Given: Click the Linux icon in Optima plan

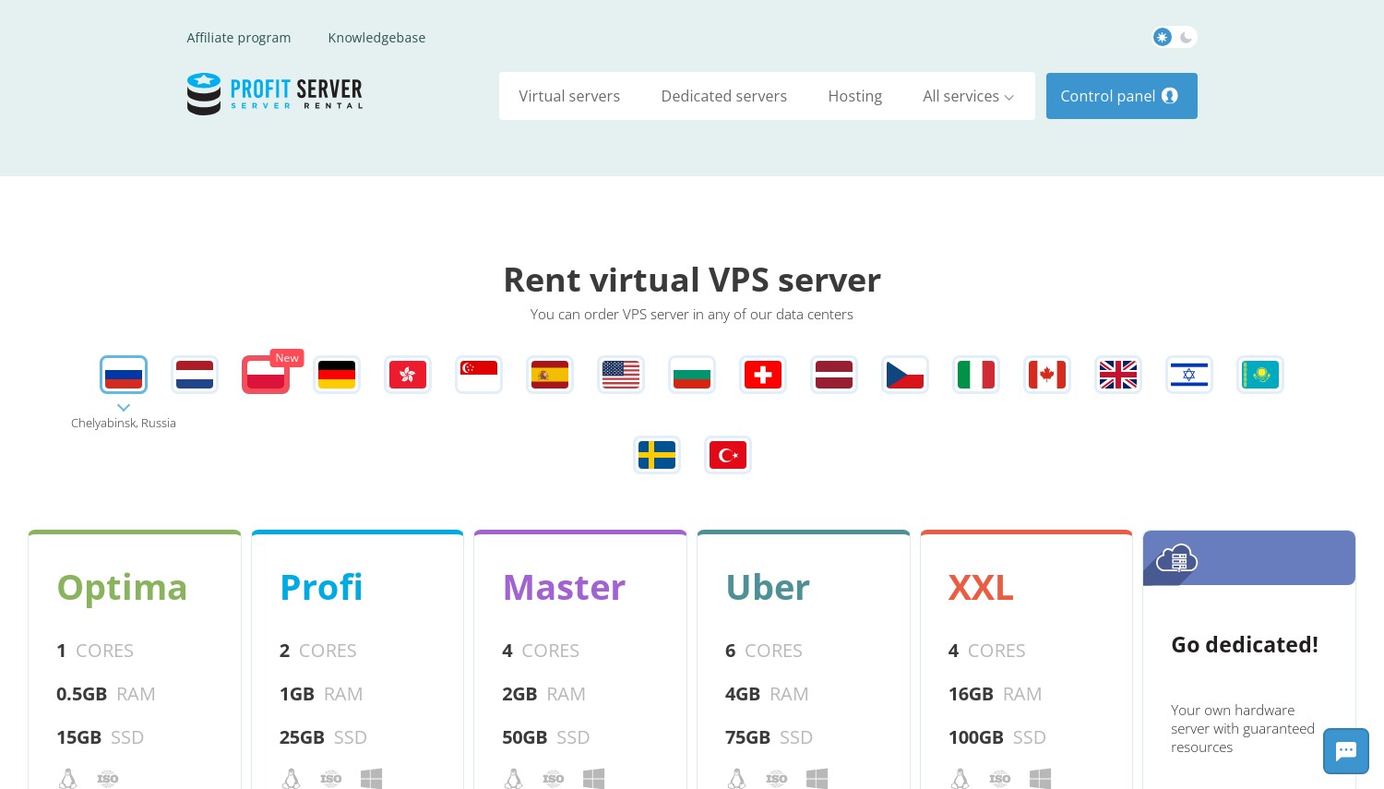Looking at the screenshot, I should tap(68, 779).
